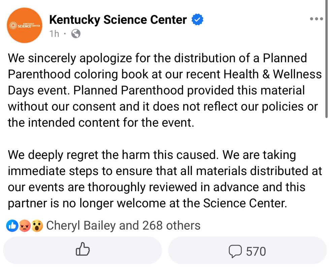
Task: Select the page name 'Kentucky Science Center'
Action: pyautogui.click(x=118, y=20)
